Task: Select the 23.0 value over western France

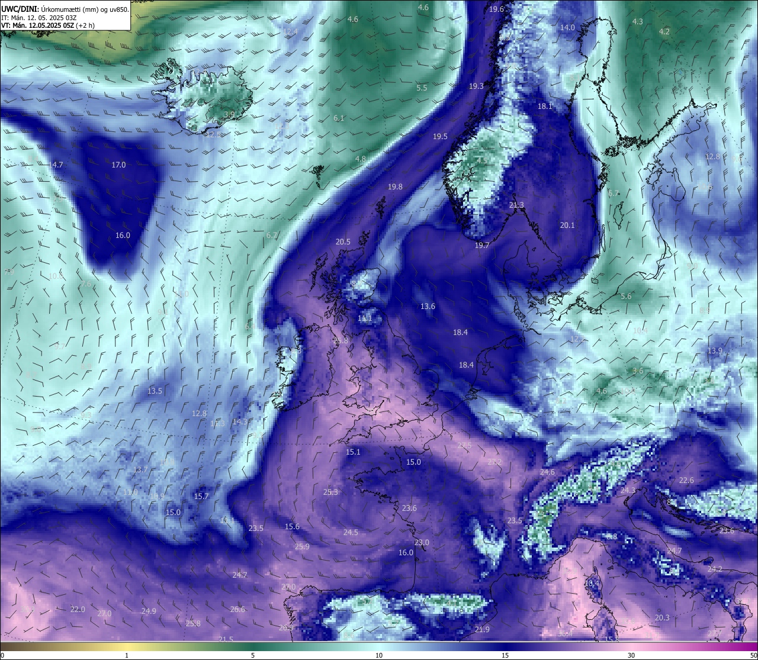Action: pyautogui.click(x=422, y=542)
